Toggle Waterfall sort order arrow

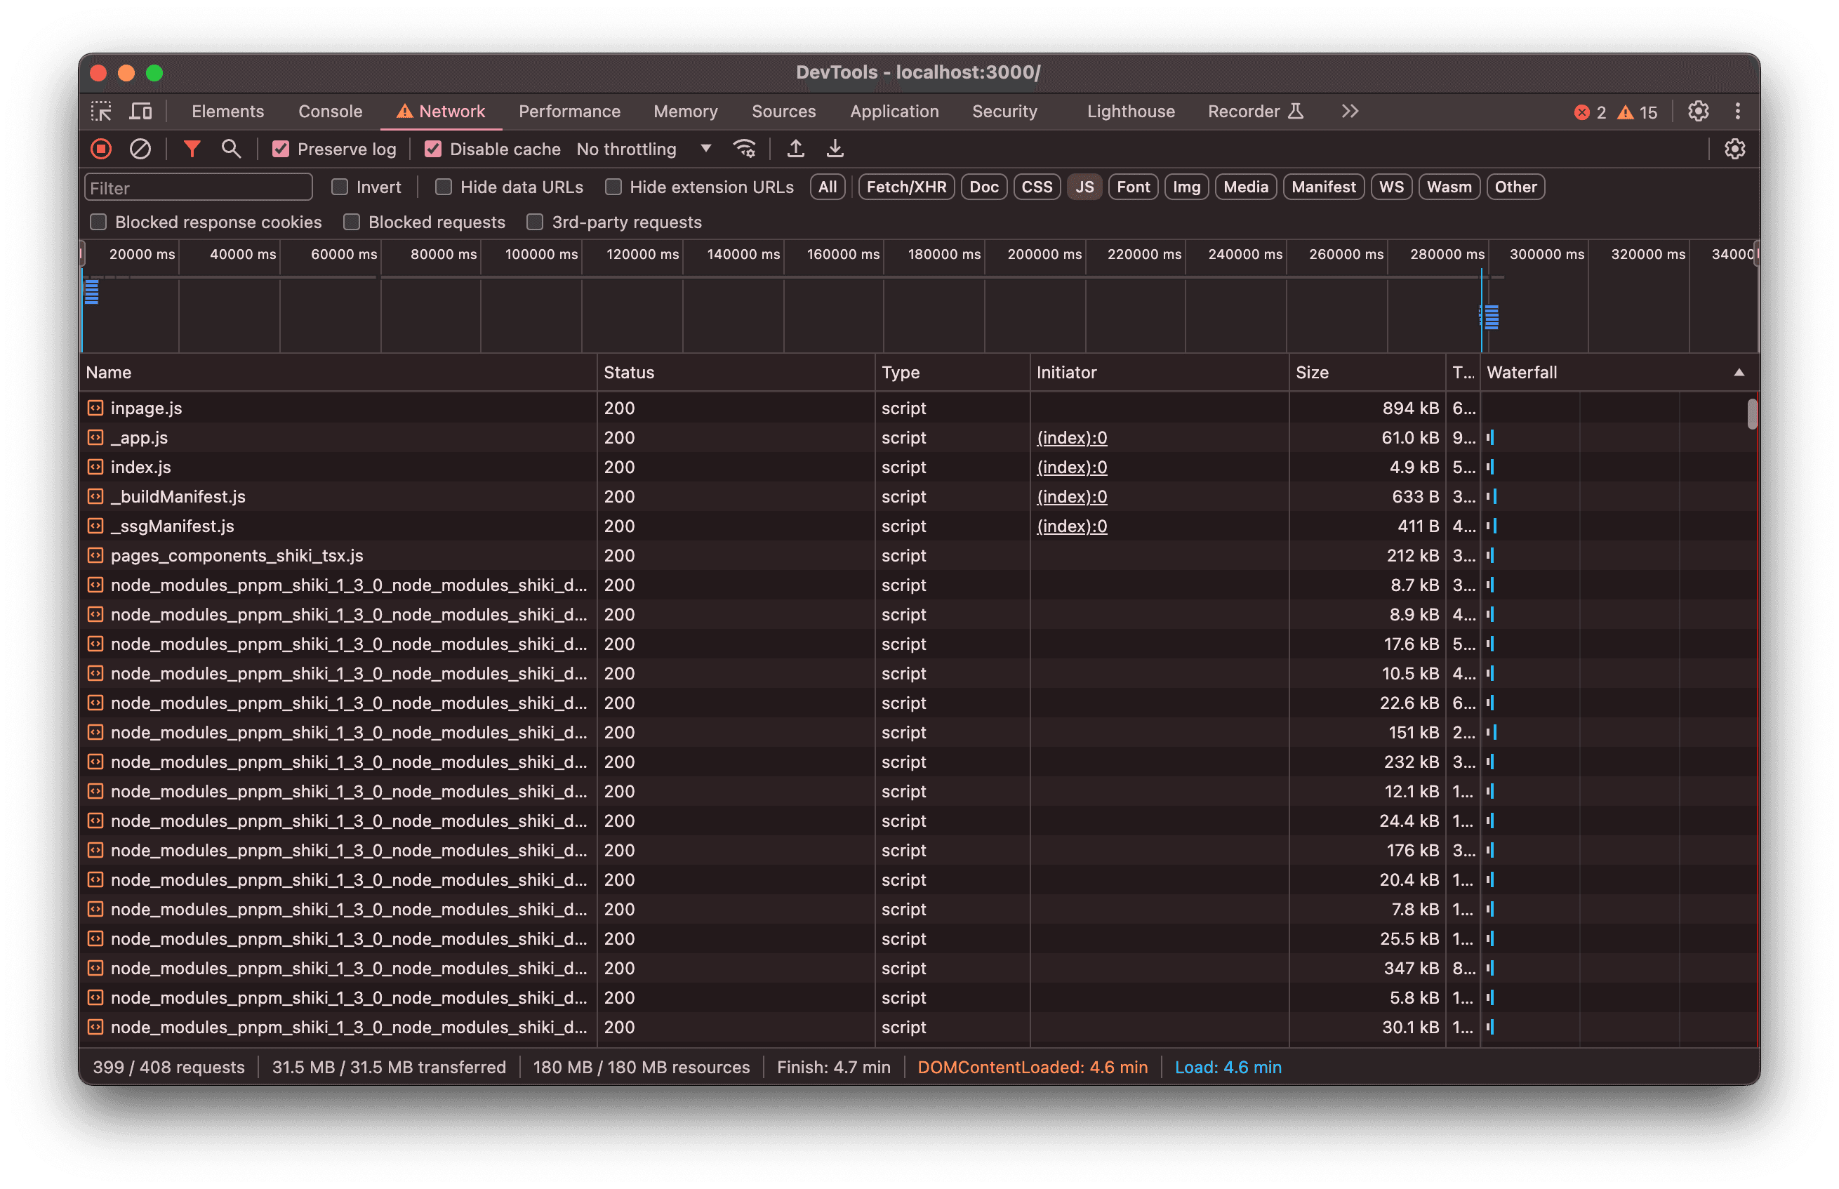[1738, 372]
